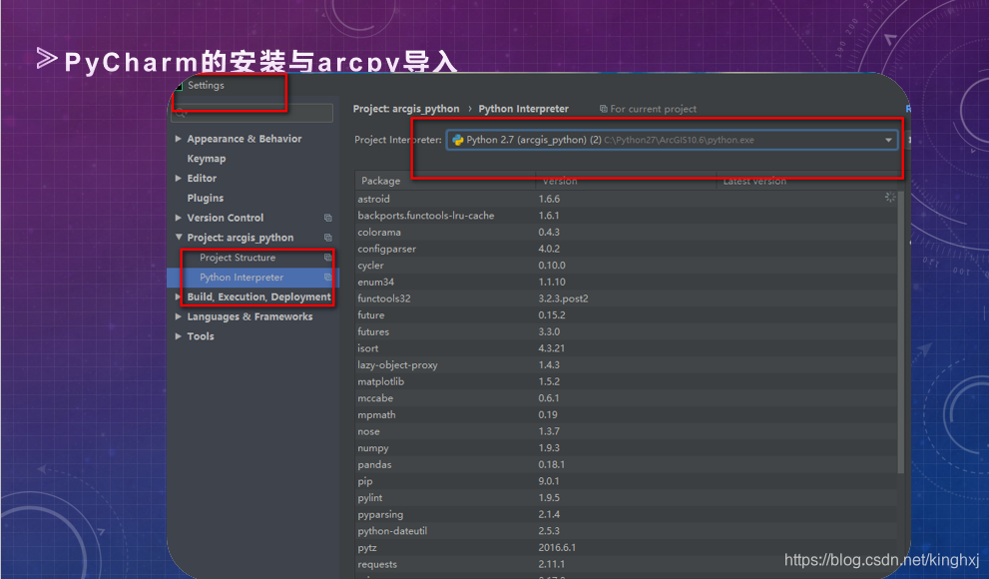
Task: Click the Settings icon in the dialog title
Action: click(x=182, y=85)
